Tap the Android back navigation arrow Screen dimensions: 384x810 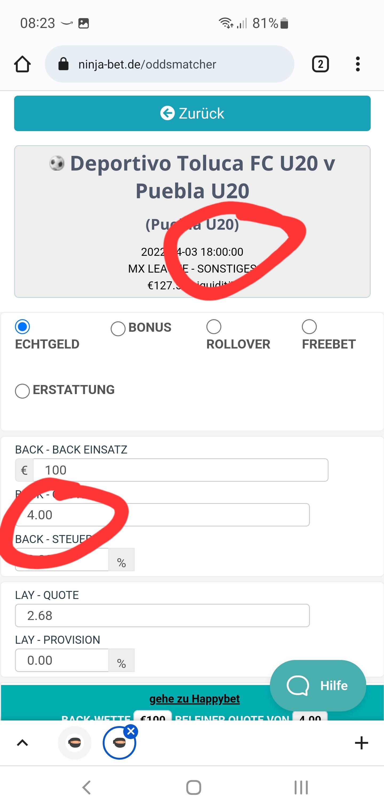[87, 787]
